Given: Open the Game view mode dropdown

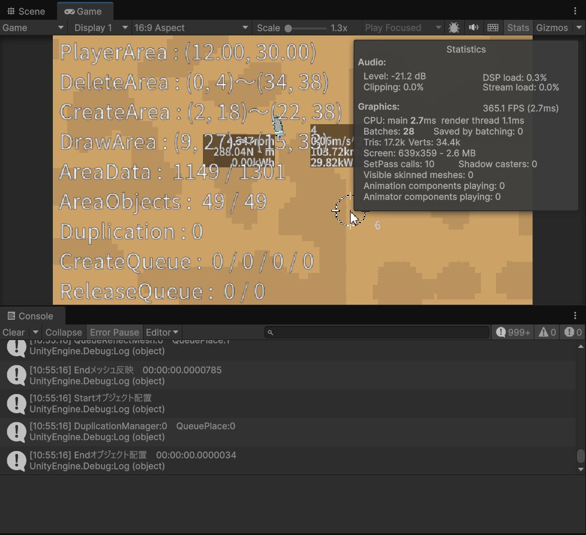Looking at the screenshot, I should (x=33, y=28).
